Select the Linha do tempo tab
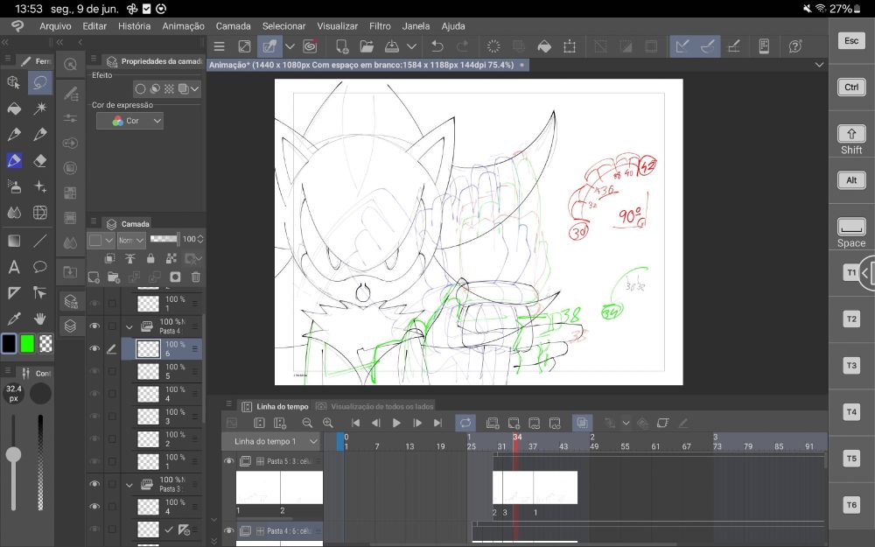 click(276, 406)
